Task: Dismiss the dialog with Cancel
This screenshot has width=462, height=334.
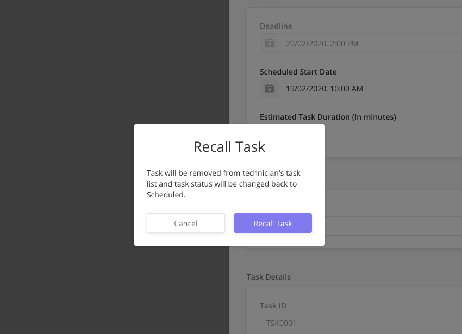Action: click(186, 223)
